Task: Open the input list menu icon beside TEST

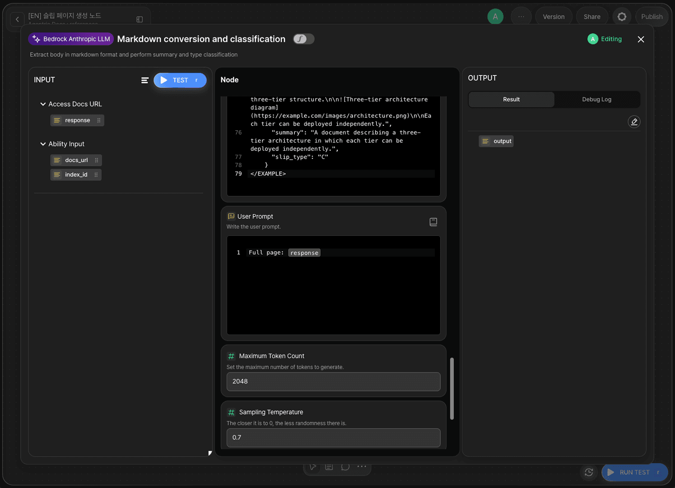Action: [145, 80]
